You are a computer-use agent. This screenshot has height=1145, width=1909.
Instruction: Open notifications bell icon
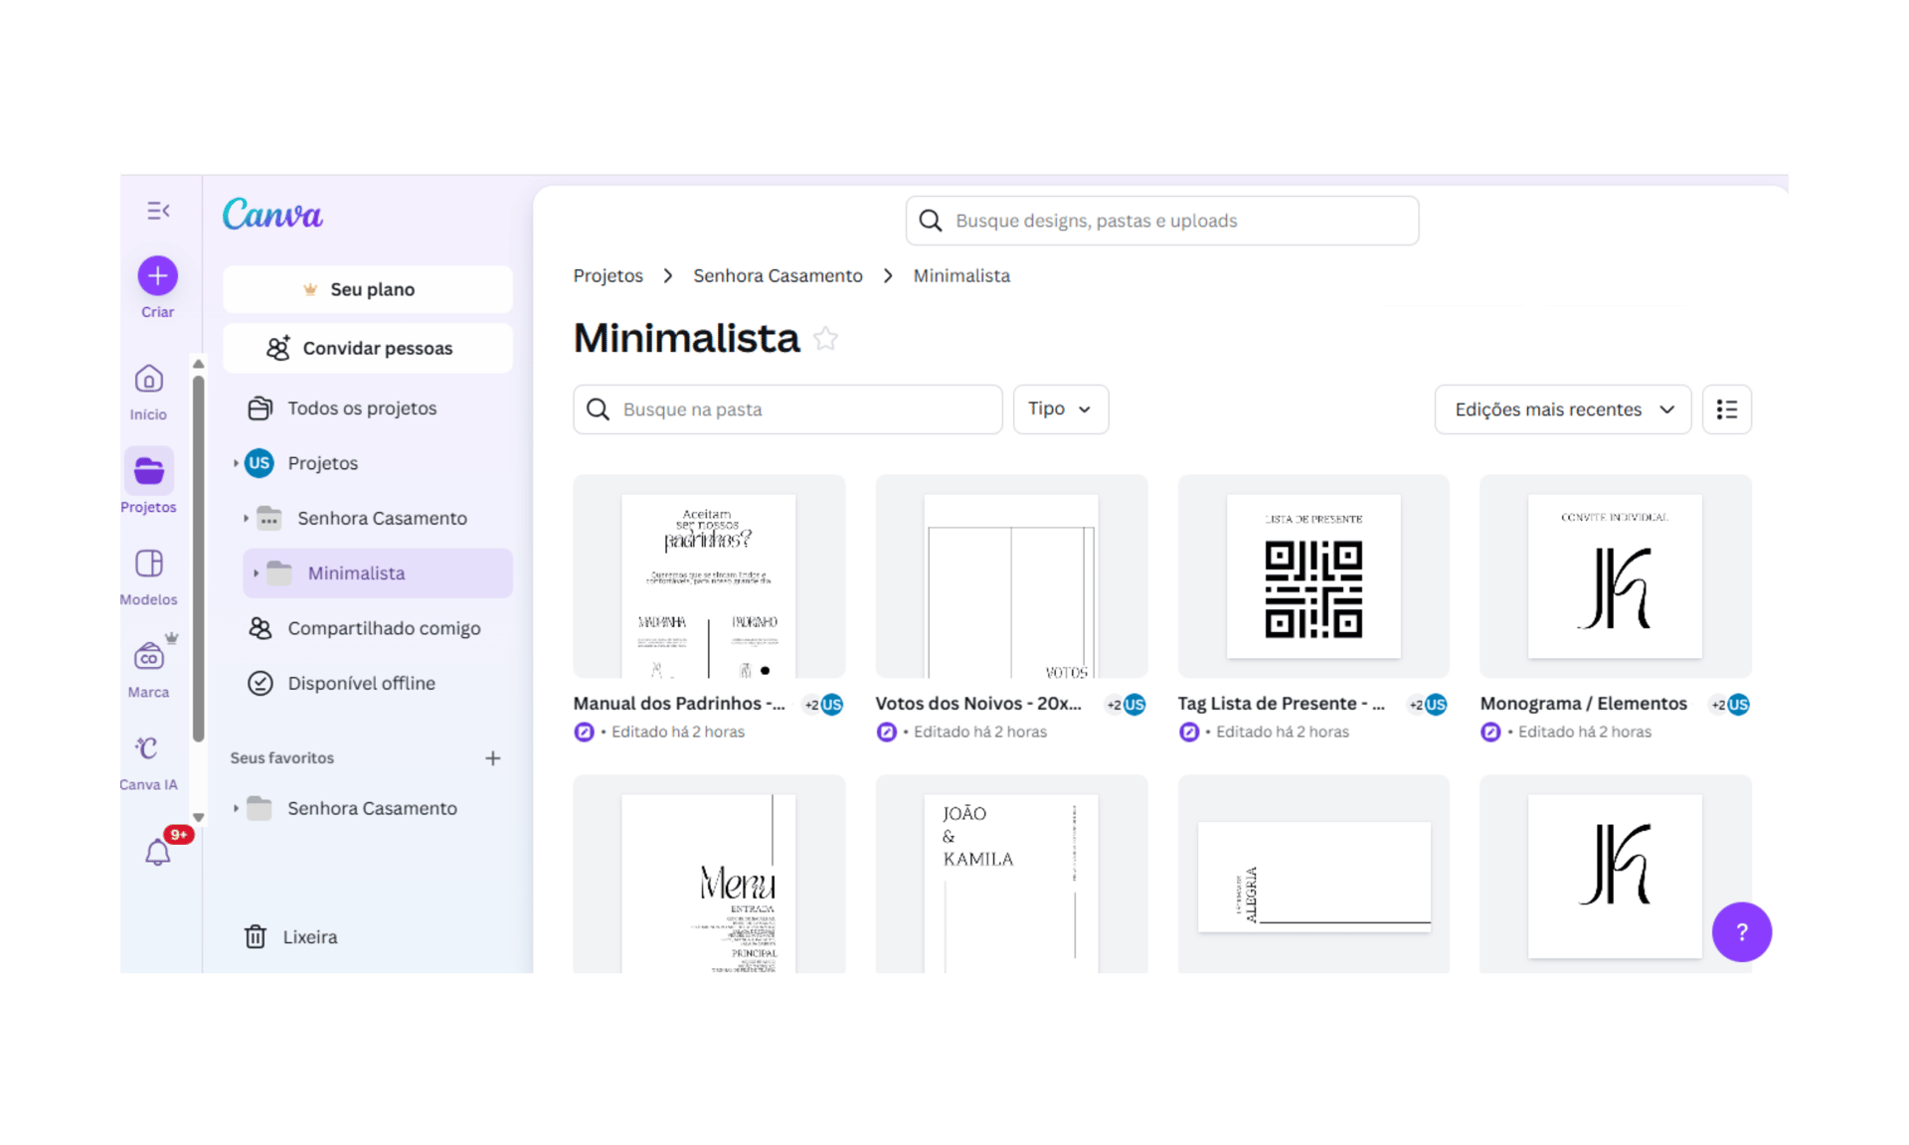click(157, 852)
